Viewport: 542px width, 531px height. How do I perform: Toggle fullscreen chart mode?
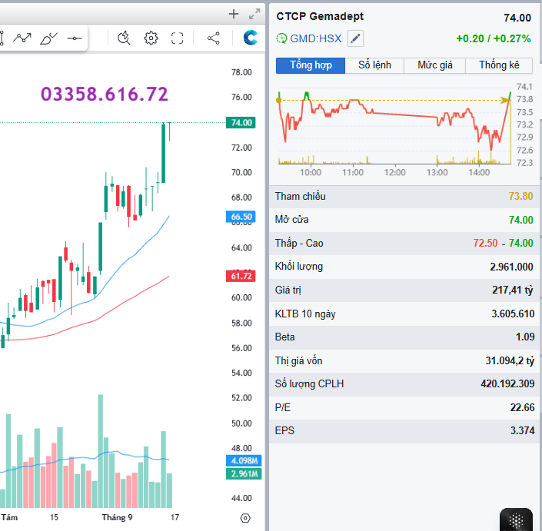[178, 38]
